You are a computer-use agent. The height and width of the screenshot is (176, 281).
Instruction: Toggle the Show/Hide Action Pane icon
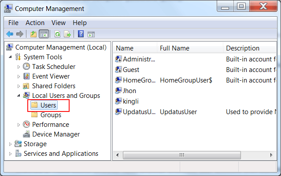coord(91,34)
